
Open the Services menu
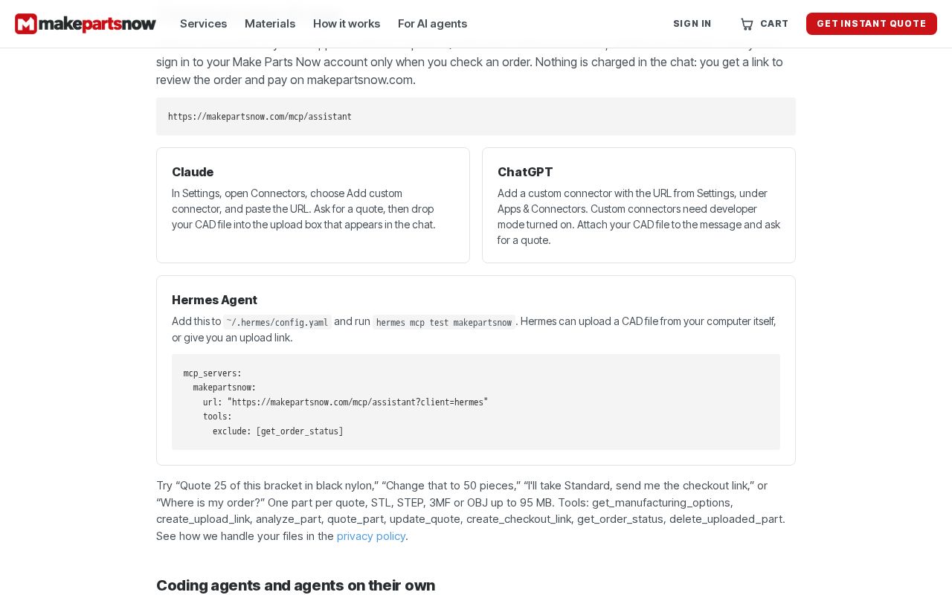203,24
